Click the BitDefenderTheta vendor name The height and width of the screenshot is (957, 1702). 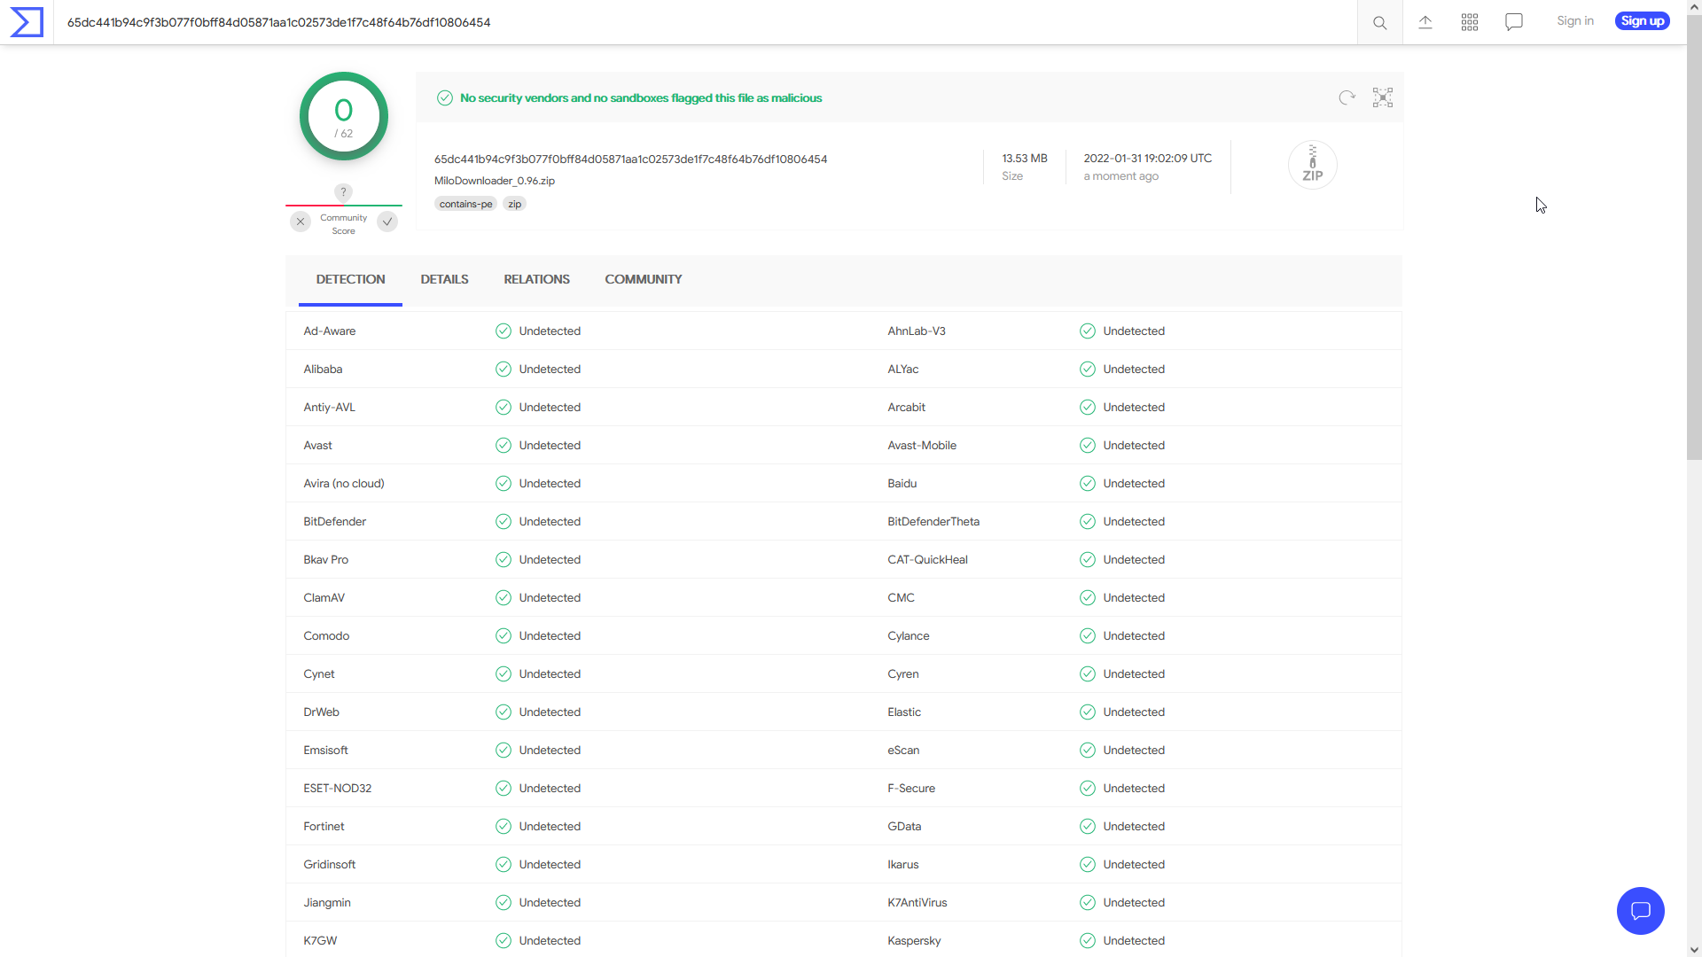pyautogui.click(x=933, y=522)
